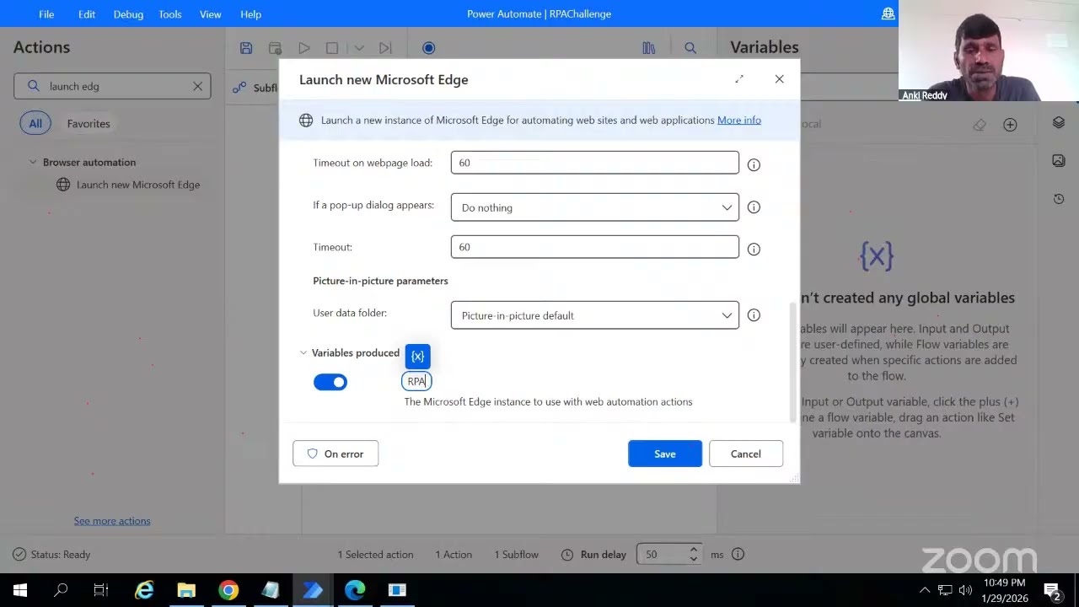The width and height of the screenshot is (1079, 607).
Task: Click the Run delay value field
Action: [x=662, y=554]
